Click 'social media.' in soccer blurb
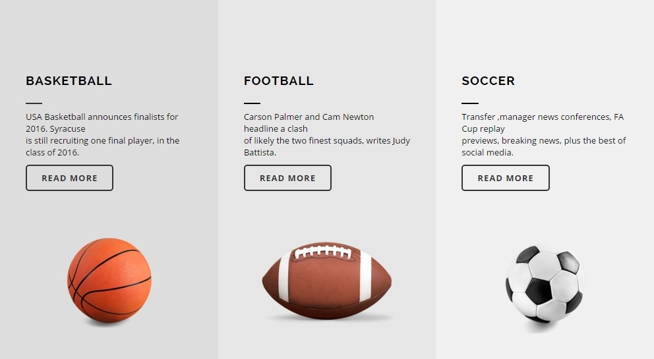The height and width of the screenshot is (359, 654). pos(488,153)
